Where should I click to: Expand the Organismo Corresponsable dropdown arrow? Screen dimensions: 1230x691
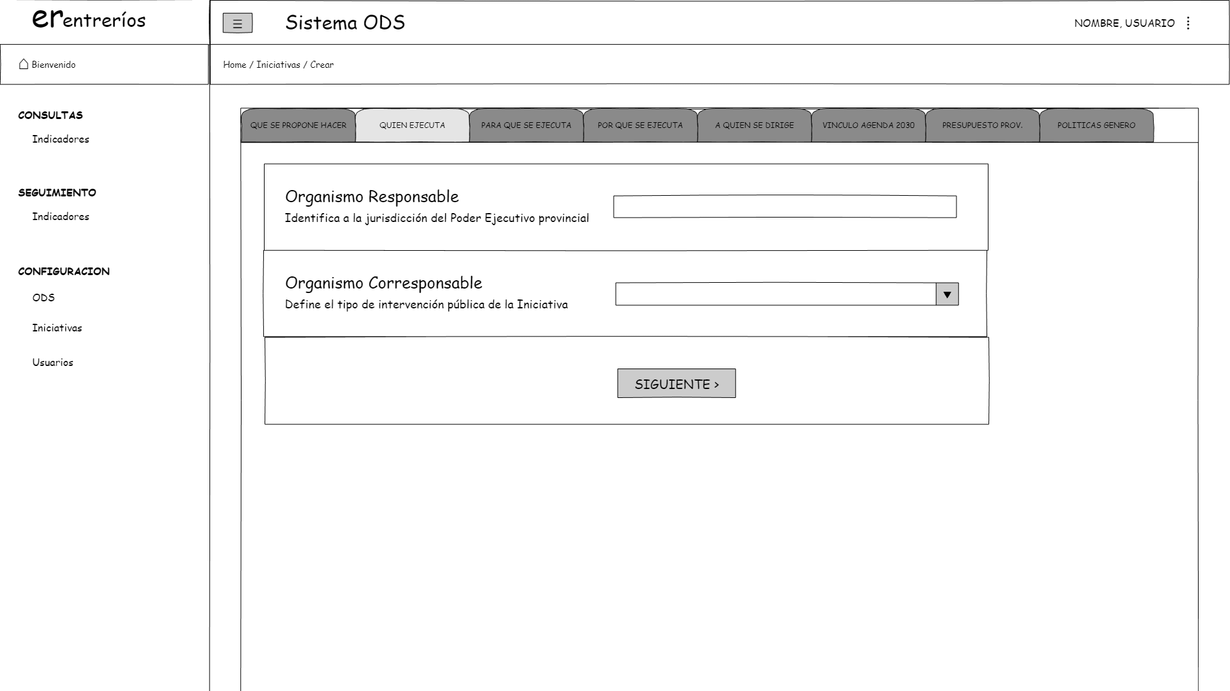(947, 294)
